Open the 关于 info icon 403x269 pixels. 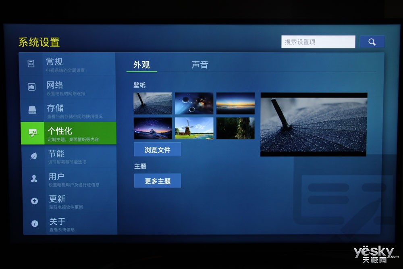click(x=35, y=223)
